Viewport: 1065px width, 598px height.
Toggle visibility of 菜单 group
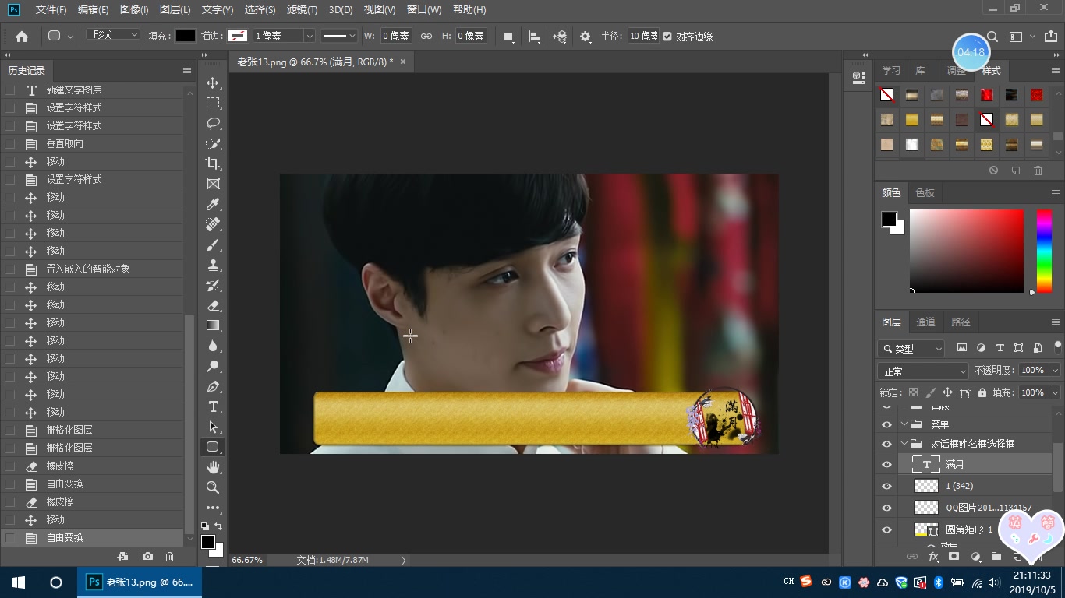(886, 424)
